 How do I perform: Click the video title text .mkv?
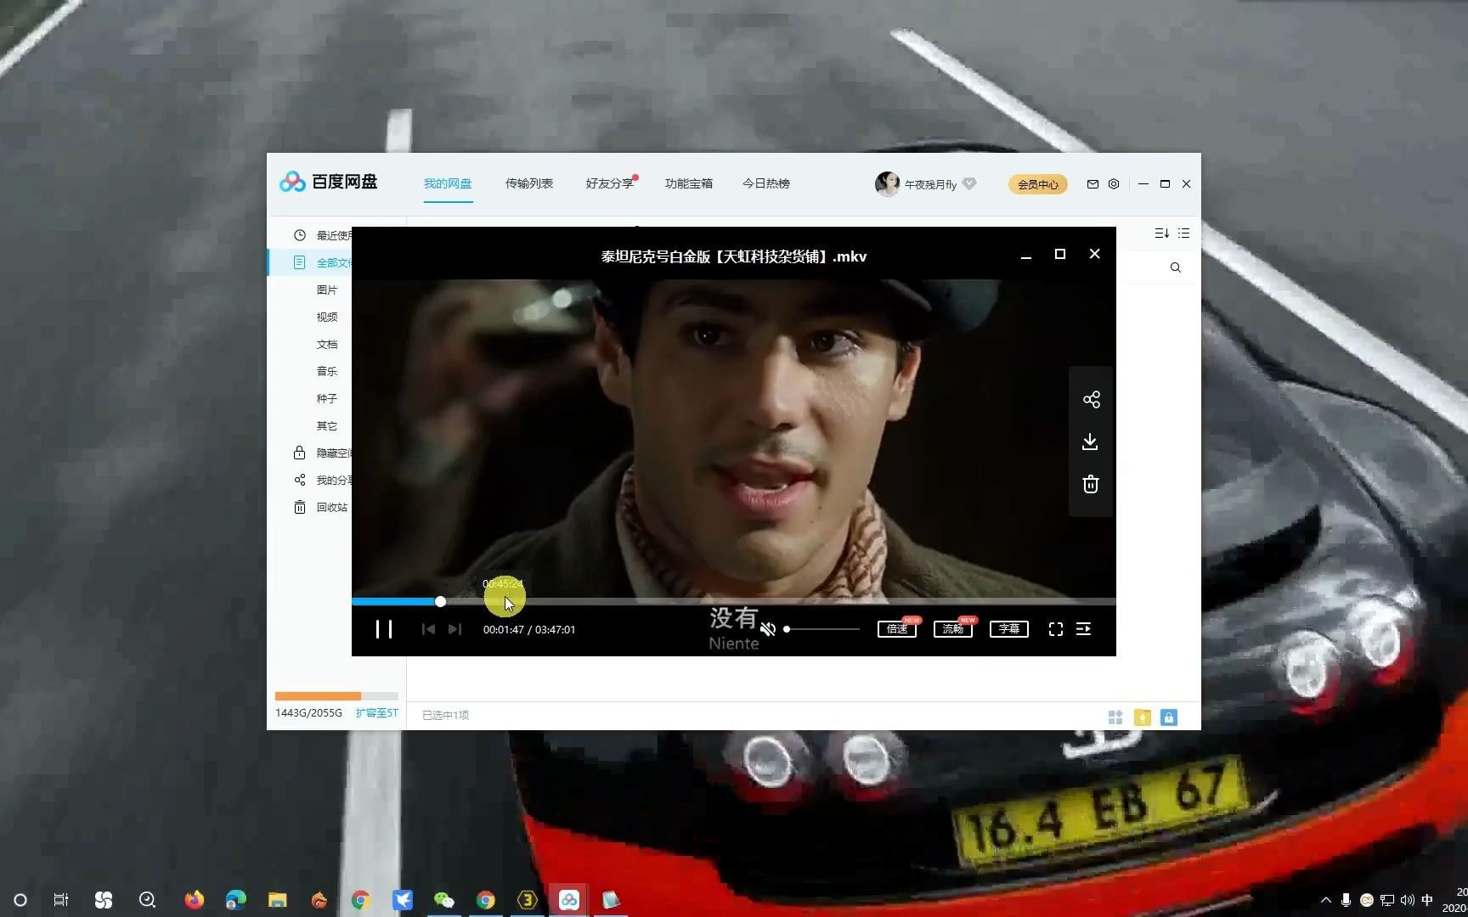[x=734, y=256]
